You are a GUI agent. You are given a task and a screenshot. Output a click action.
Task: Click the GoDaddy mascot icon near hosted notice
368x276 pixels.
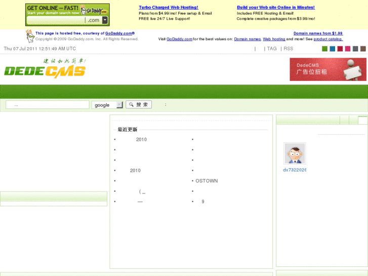click(30, 36)
